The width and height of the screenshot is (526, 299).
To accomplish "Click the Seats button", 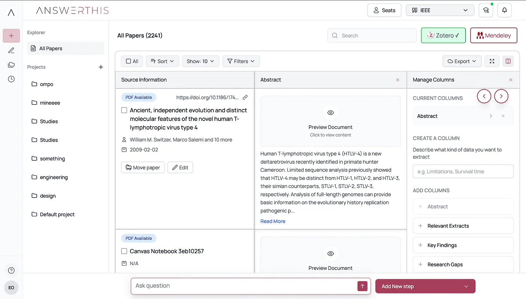I will click(384, 10).
